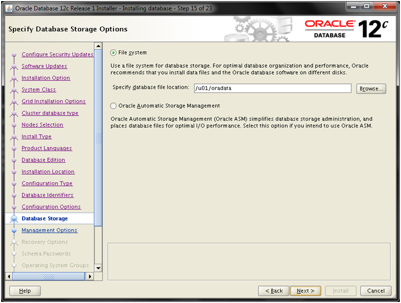Viewport: 401px width, 303px height.
Task: Click the message area at the bottom
Action: (249, 262)
